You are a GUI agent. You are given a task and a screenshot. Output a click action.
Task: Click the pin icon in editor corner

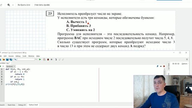pyautogui.click(x=157, y=66)
